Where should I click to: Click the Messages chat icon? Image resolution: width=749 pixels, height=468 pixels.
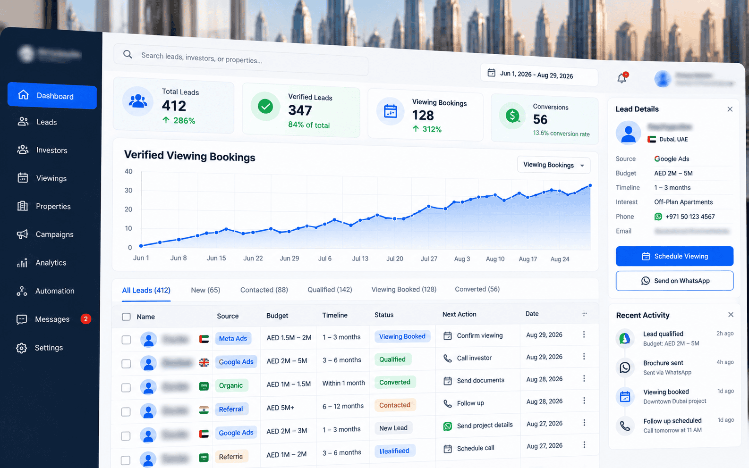tap(22, 319)
